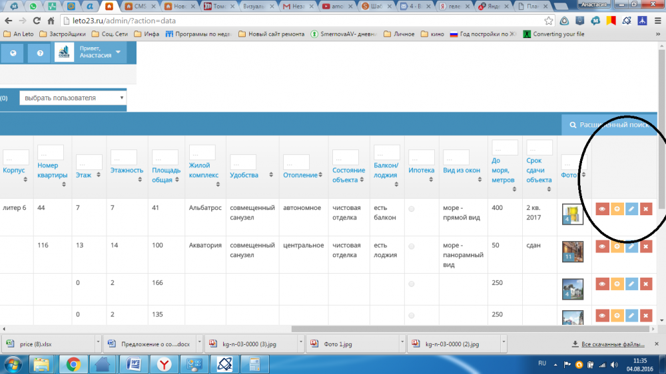Edit the 166 area row with pencil

(631, 284)
